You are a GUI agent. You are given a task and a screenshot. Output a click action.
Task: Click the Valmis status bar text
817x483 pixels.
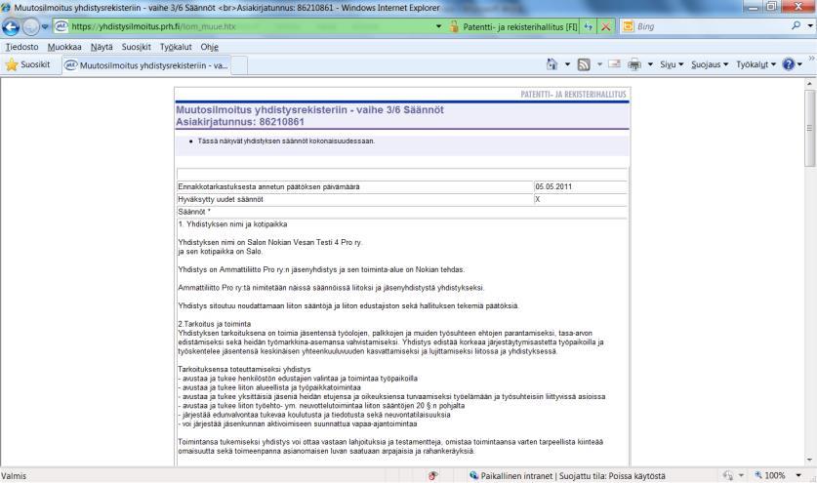[14, 476]
